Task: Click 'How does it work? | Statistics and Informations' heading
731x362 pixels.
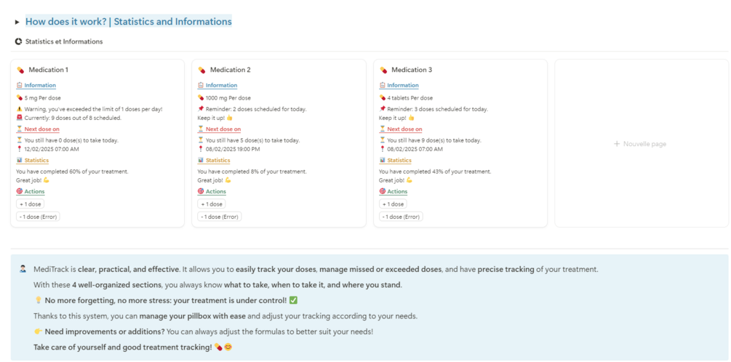Action: tap(129, 22)
